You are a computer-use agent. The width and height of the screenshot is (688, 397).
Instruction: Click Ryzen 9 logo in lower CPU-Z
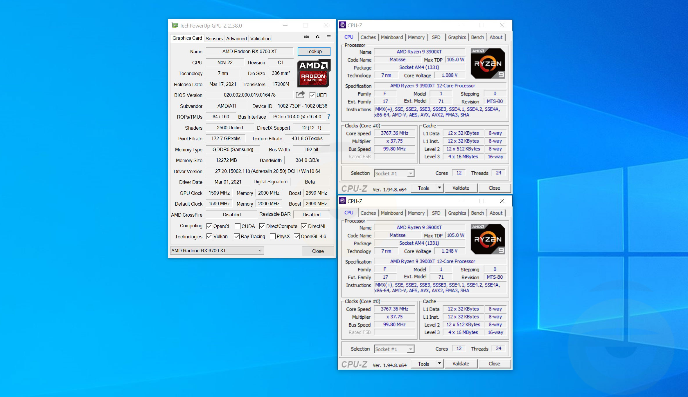(x=488, y=239)
